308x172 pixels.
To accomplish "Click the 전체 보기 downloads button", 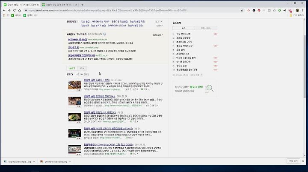I will click(x=293, y=161).
